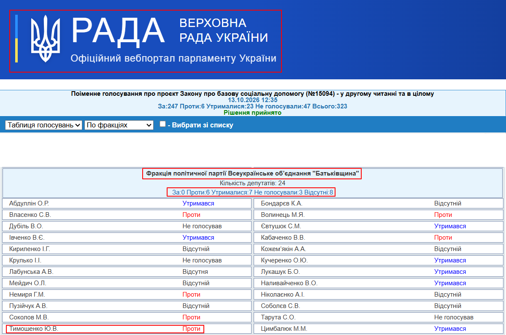Select deputy name 'Абдуллін О.Р.'

(29, 203)
